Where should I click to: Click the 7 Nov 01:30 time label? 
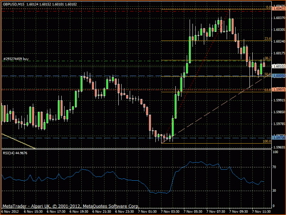147,212
